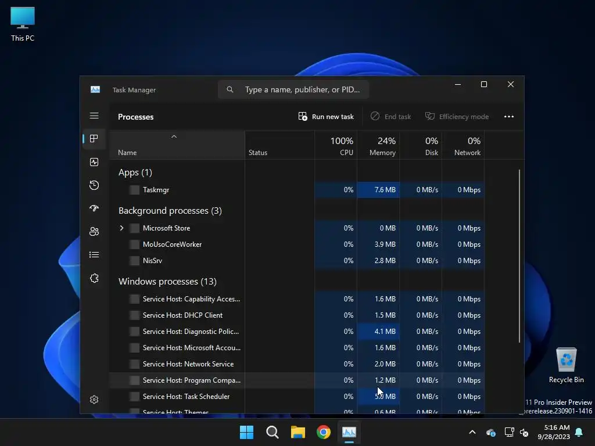Image resolution: width=595 pixels, height=446 pixels.
Task: Sort processes by CPU column
Action: point(336,146)
